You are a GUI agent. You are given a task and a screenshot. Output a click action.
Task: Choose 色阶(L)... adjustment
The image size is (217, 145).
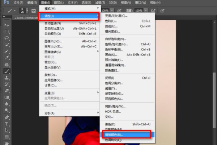click(127, 21)
